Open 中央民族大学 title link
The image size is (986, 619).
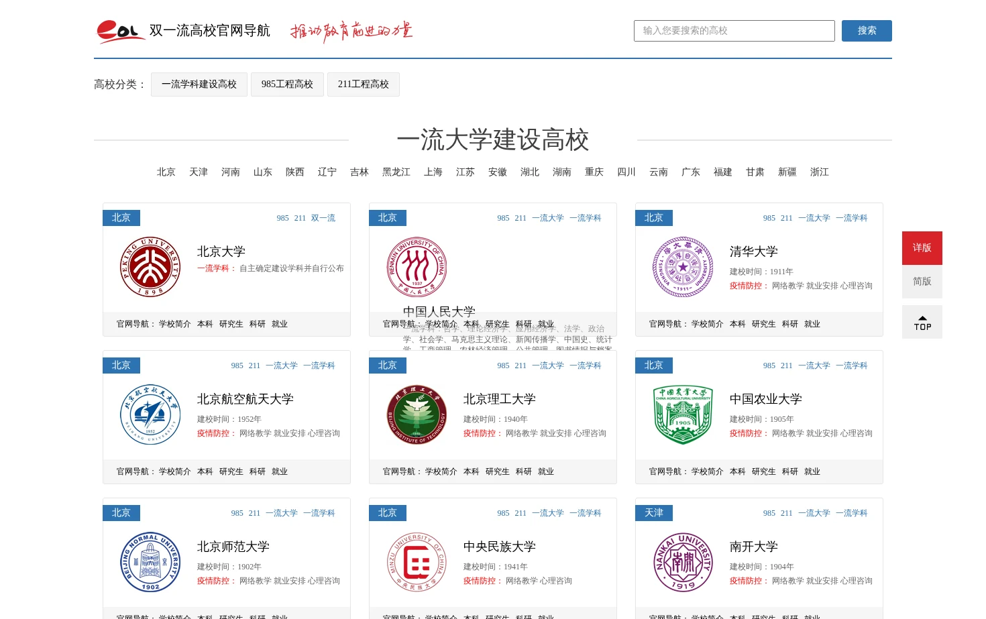click(x=500, y=547)
